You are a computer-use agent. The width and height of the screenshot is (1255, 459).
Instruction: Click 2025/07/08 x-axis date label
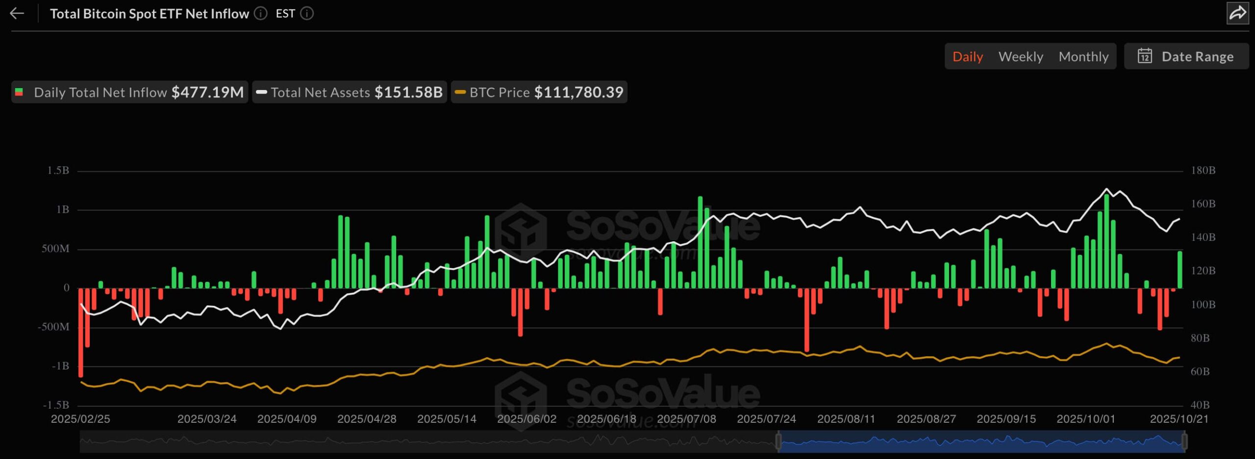[x=686, y=419]
